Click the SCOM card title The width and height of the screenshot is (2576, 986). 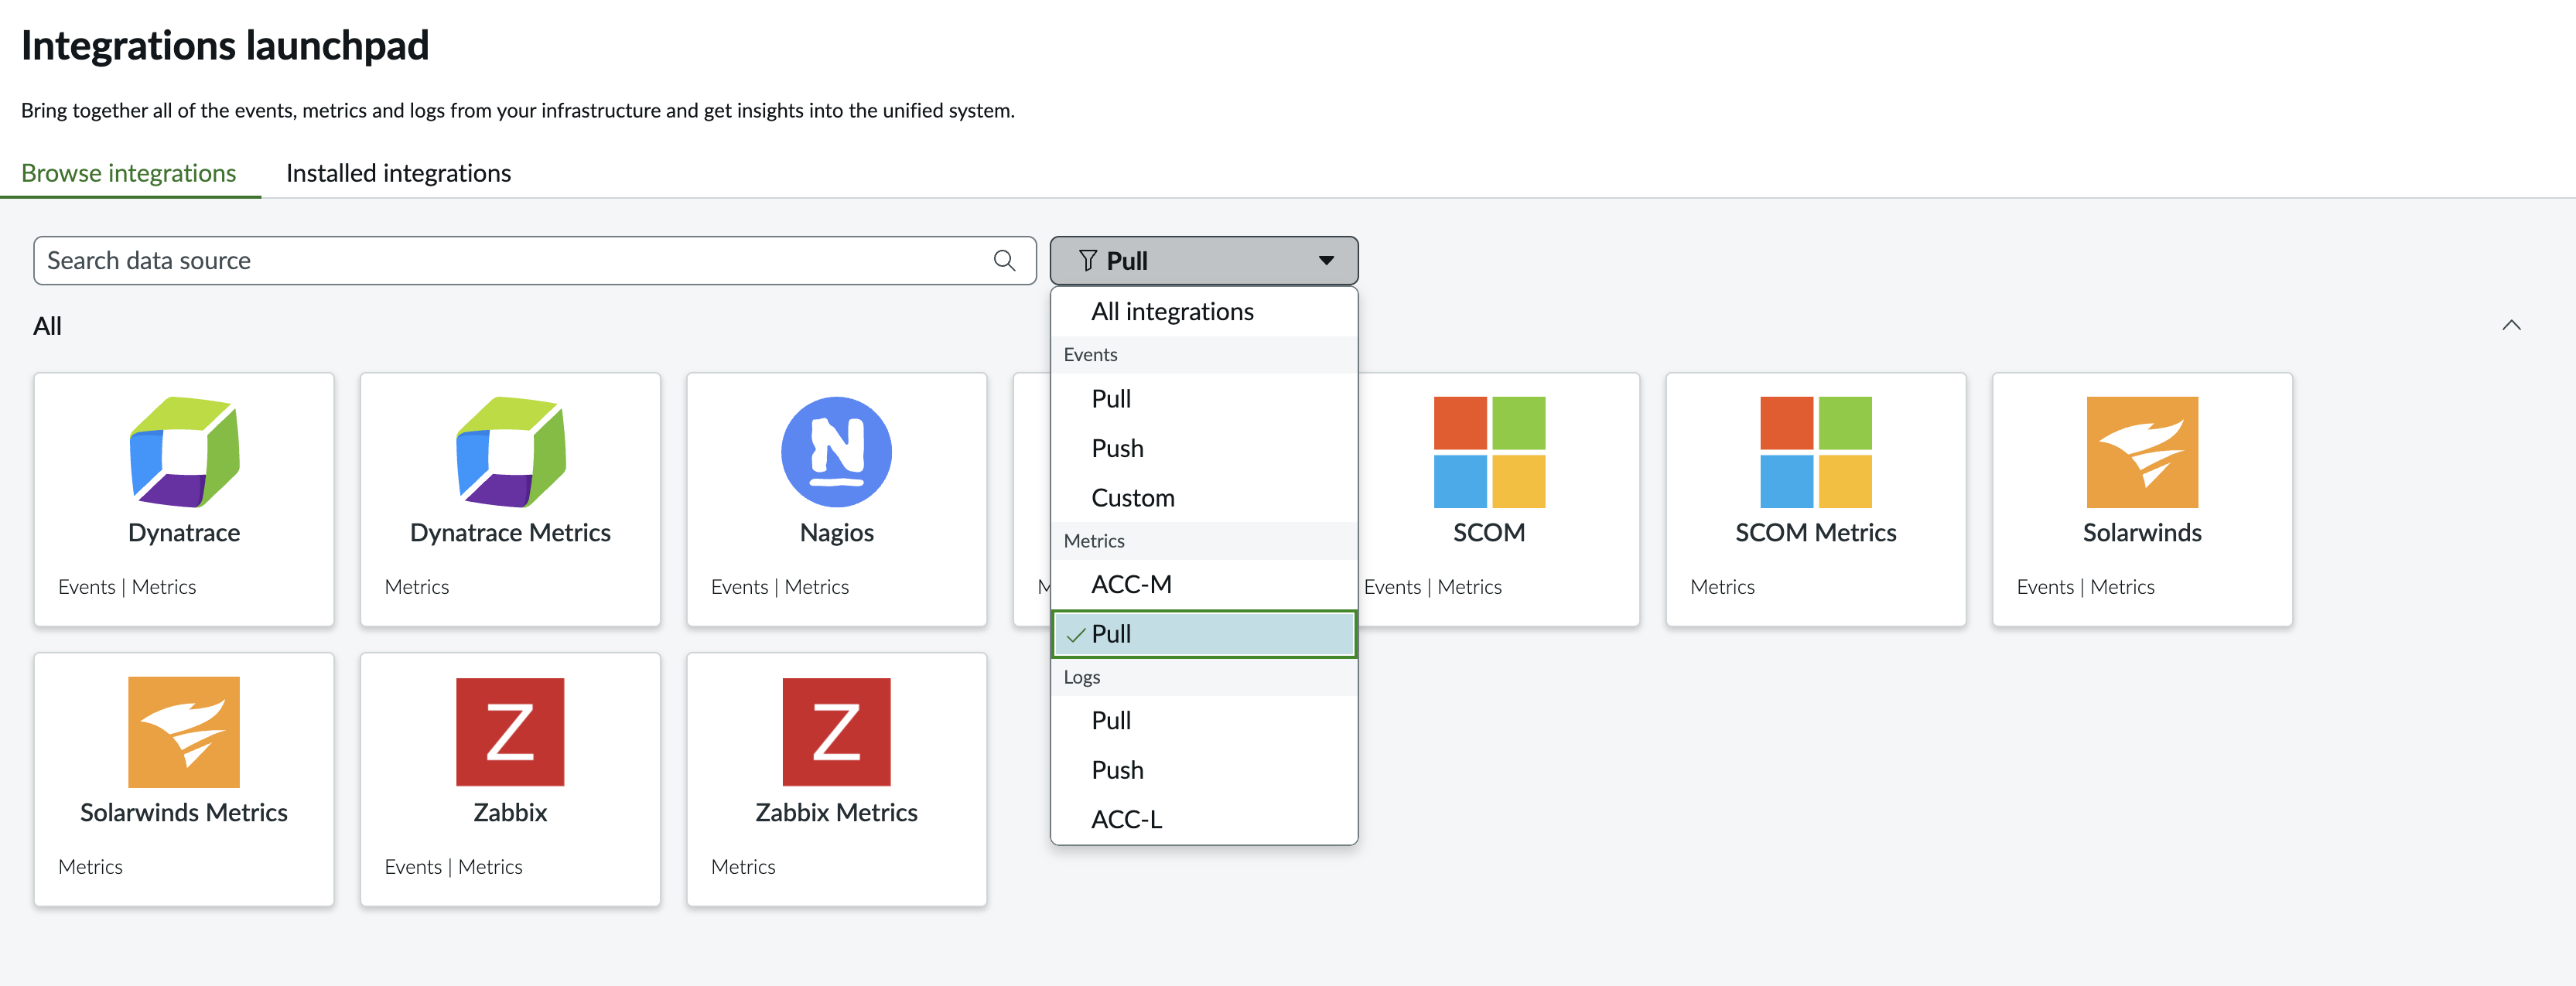tap(1489, 533)
